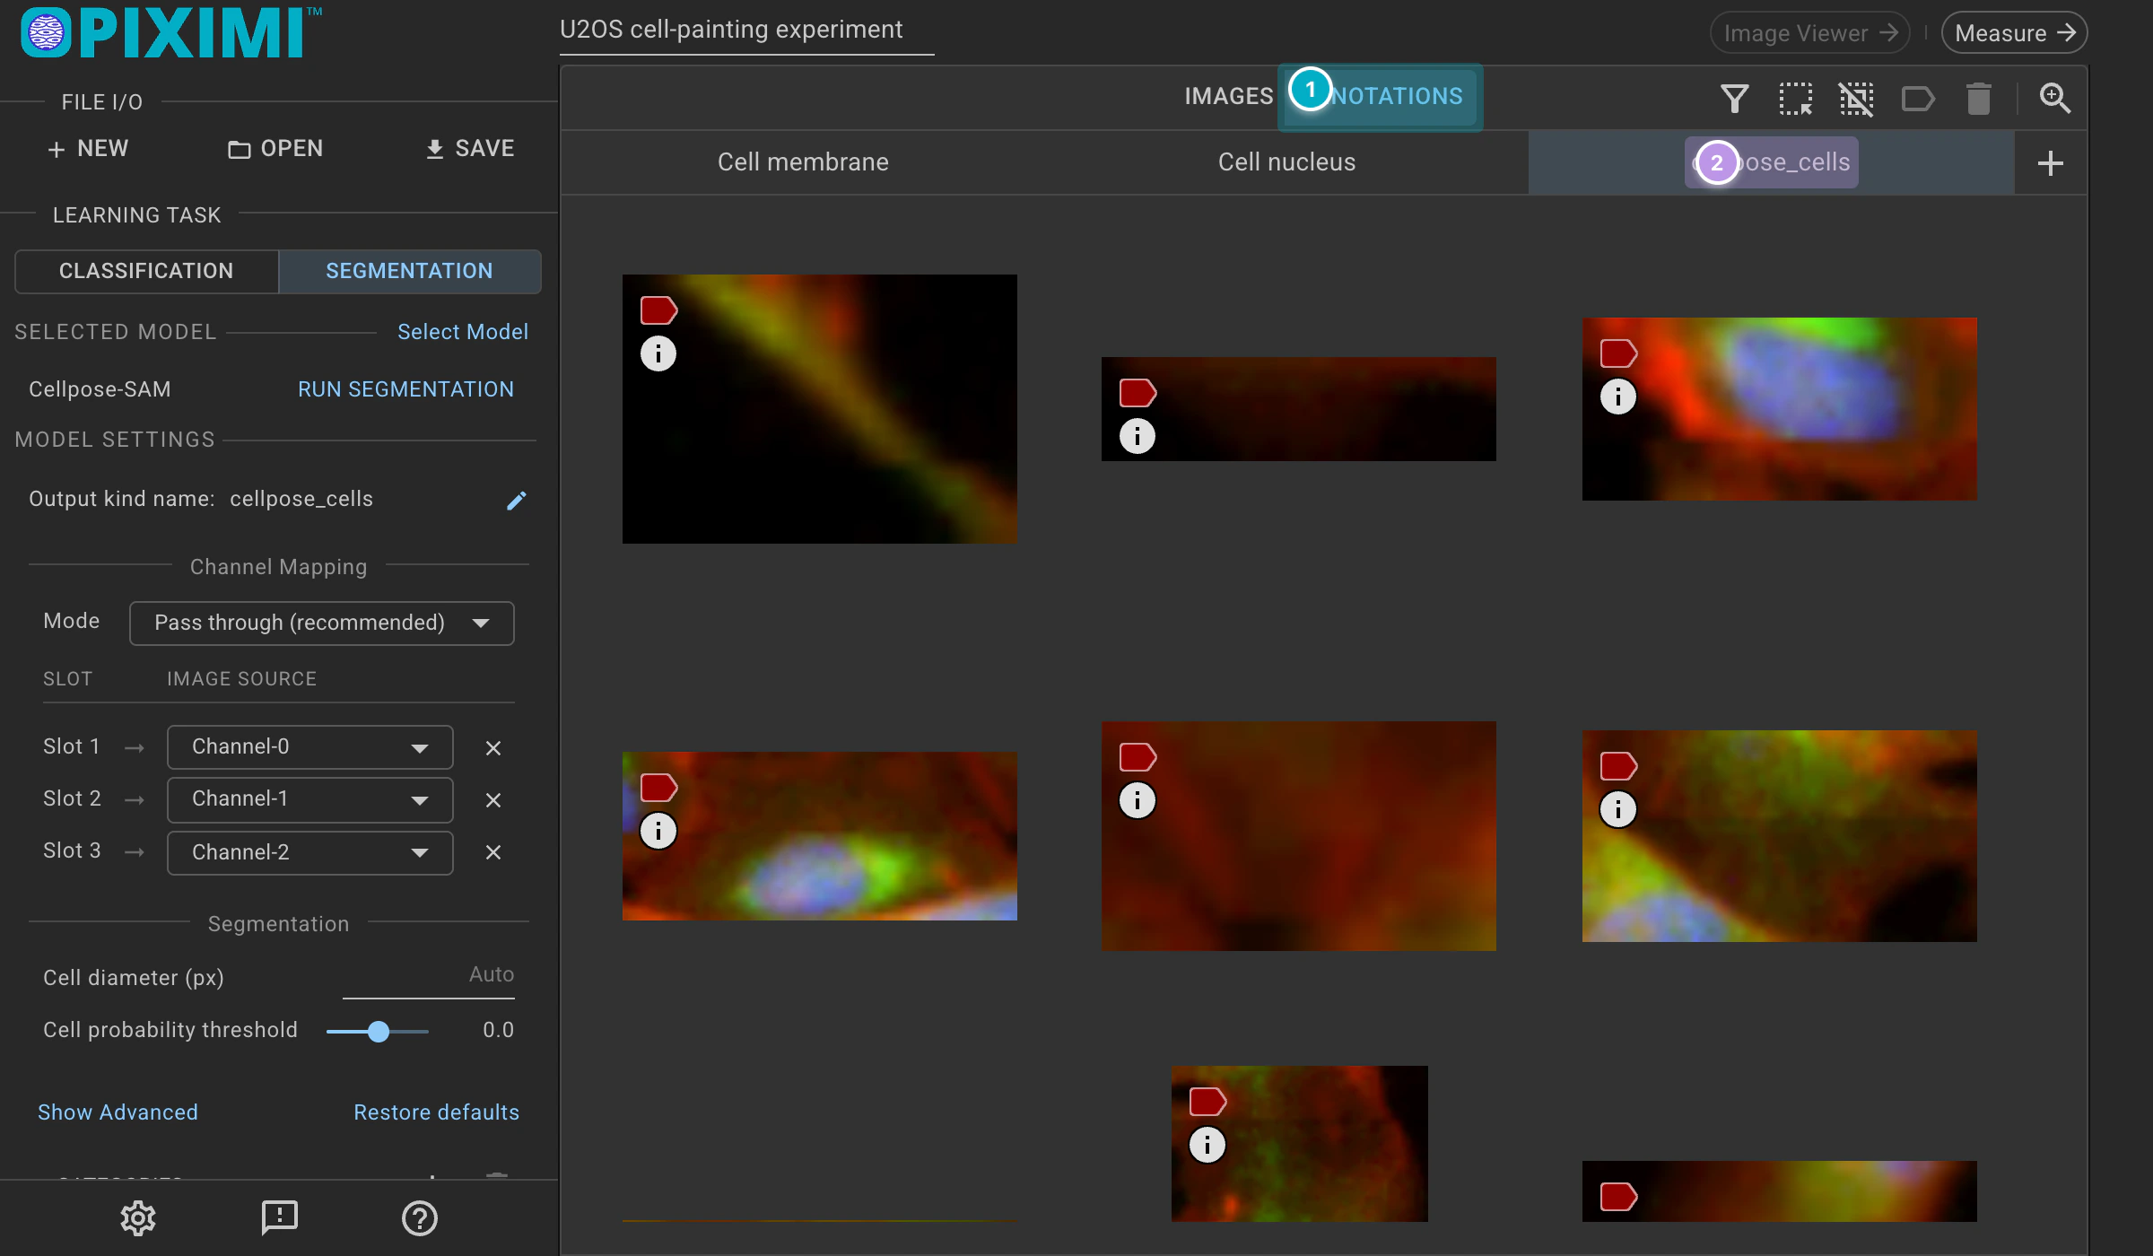The image size is (2153, 1256).
Task: Remove Slot 1 channel mapping
Action: pyautogui.click(x=492, y=747)
